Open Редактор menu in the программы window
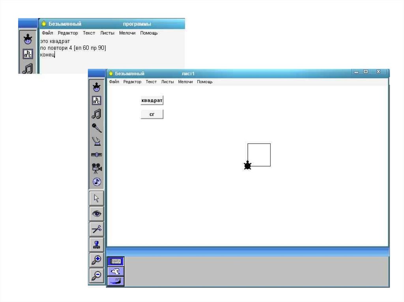404x302 pixels. 68,33
